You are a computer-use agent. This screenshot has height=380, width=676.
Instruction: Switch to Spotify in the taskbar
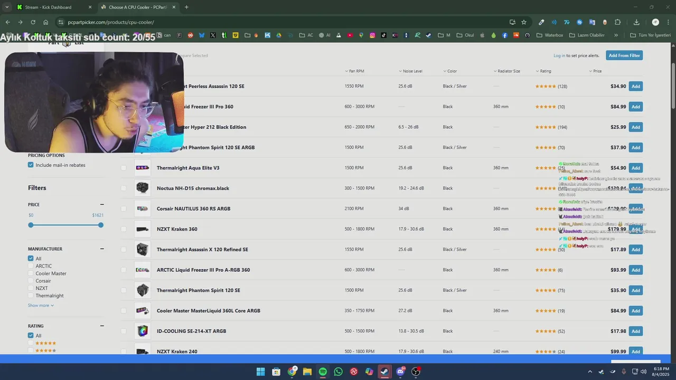pyautogui.click(x=323, y=372)
